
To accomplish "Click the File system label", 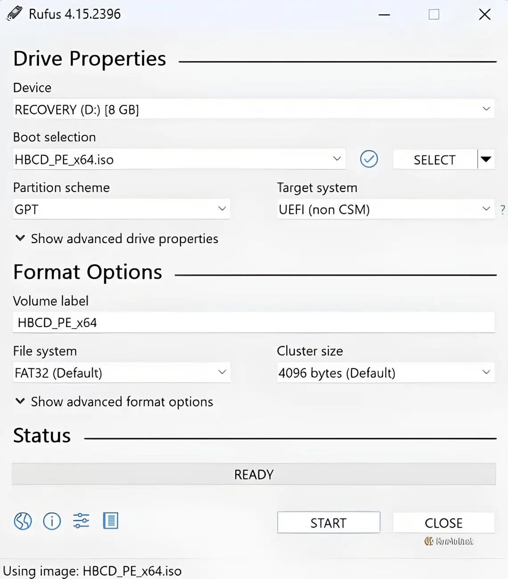I will point(45,351).
